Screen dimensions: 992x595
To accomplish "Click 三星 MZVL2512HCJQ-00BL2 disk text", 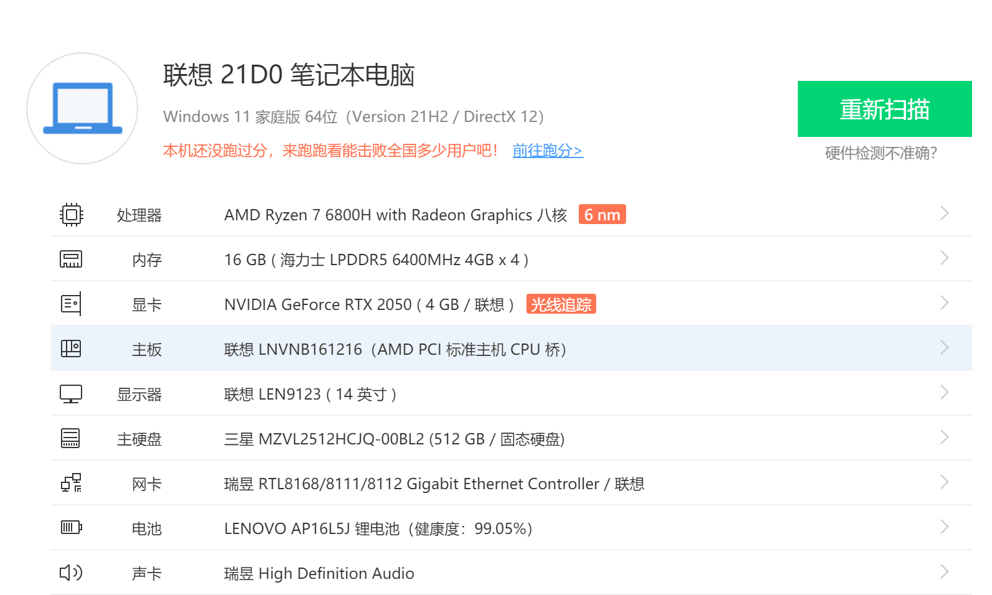I will coord(395,439).
